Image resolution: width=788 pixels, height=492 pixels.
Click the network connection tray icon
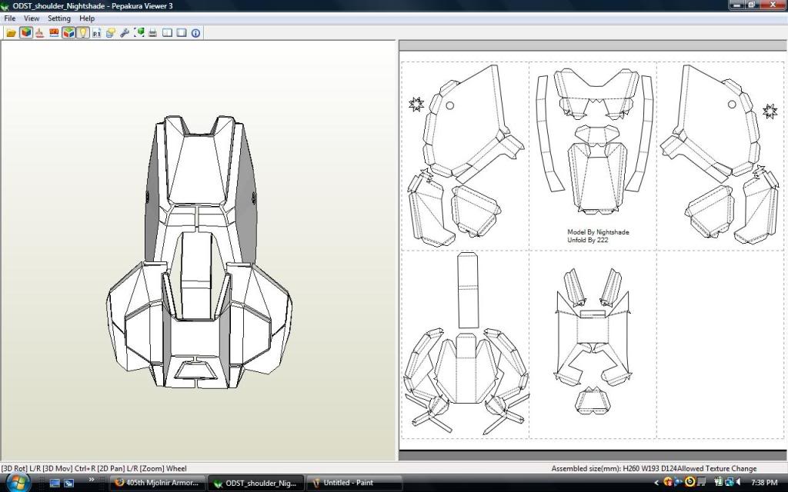[730, 483]
